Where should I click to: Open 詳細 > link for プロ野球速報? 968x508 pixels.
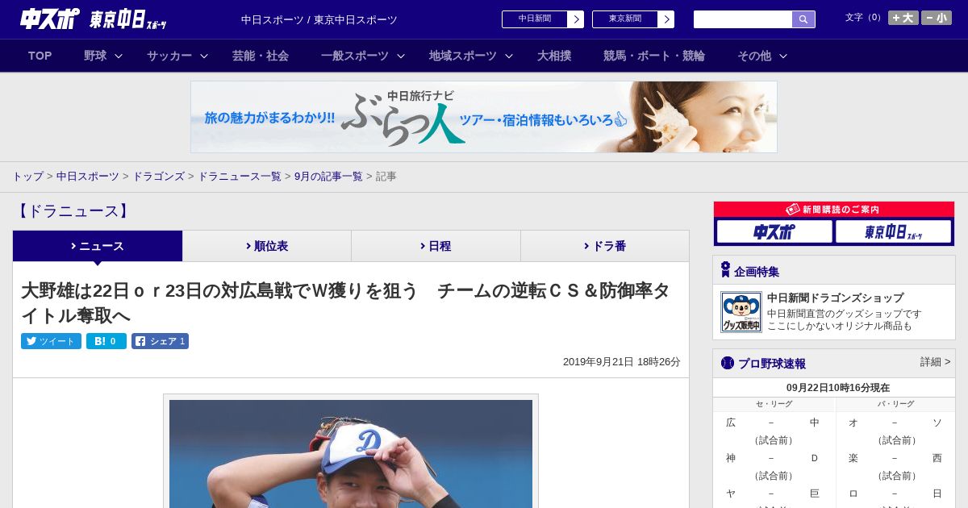point(935,362)
